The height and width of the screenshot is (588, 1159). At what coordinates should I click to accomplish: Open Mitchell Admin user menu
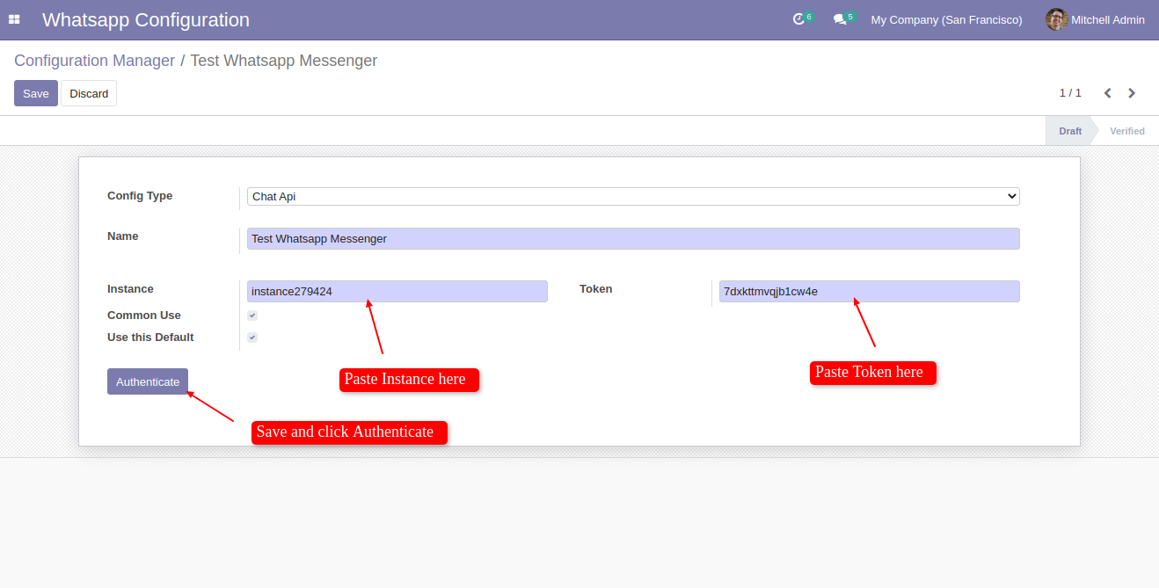coord(1107,19)
